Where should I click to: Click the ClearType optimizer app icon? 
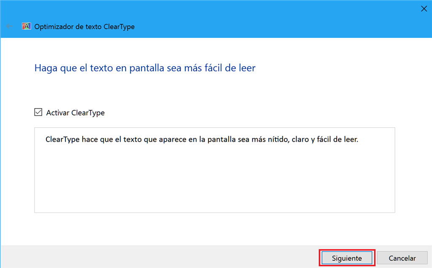(x=27, y=26)
